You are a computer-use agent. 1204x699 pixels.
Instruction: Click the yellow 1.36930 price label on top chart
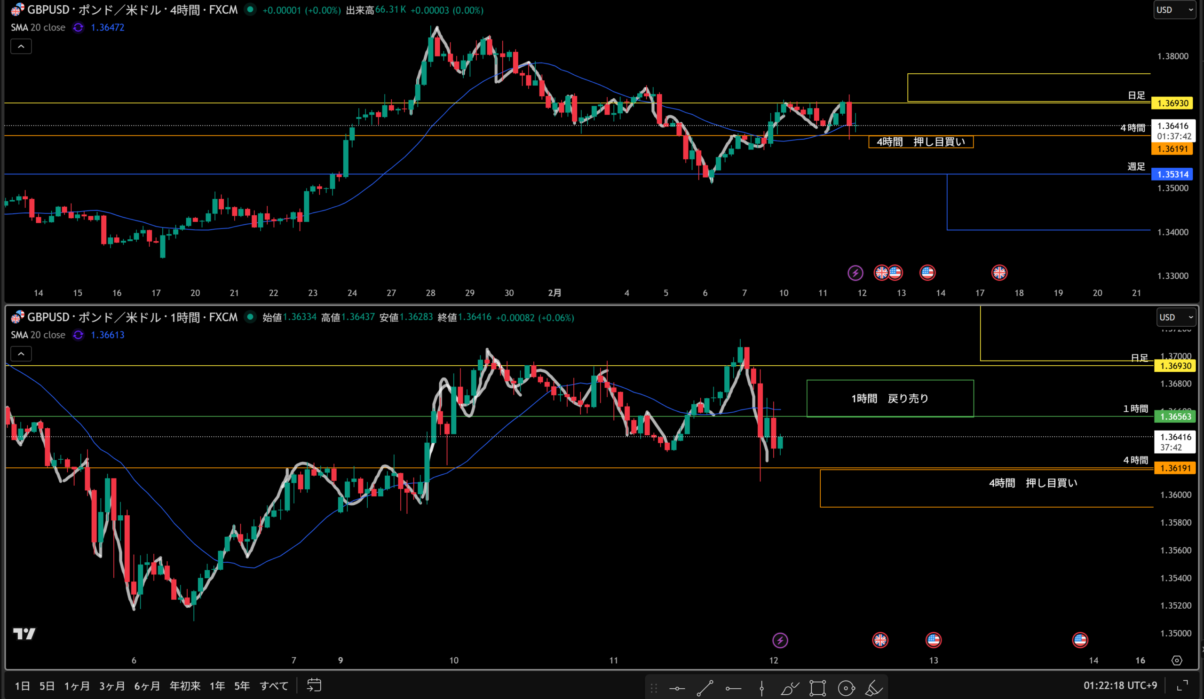click(1172, 103)
